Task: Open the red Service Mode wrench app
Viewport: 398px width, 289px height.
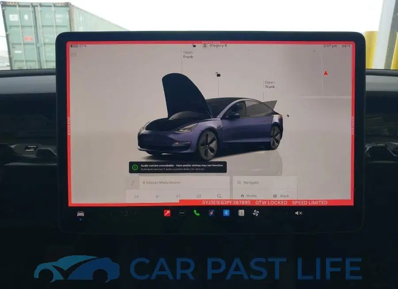Action: 167,213
